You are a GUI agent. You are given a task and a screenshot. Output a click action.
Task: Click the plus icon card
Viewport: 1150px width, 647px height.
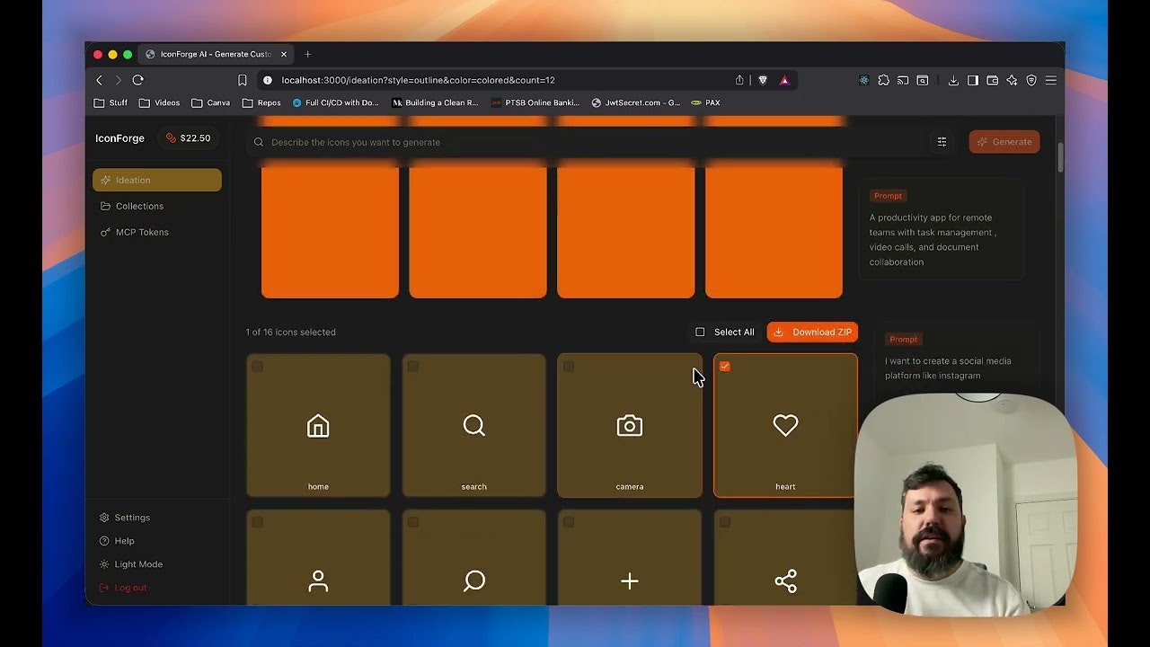point(630,557)
